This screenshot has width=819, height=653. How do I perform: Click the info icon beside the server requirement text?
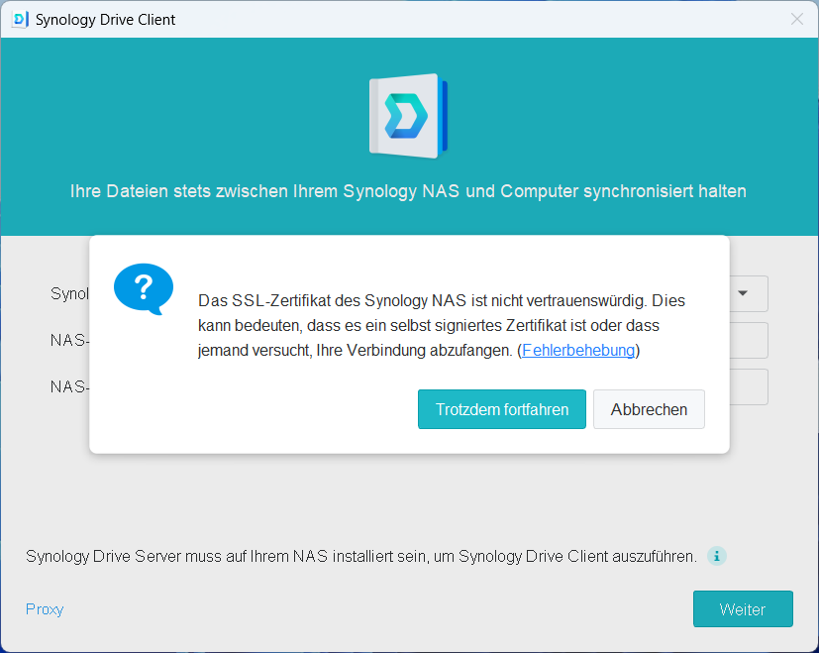[716, 556]
